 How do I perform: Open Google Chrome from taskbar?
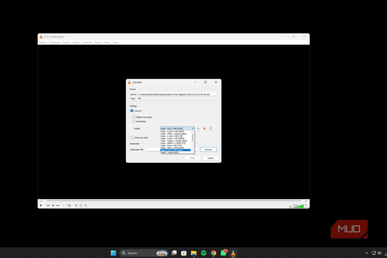[213, 253]
